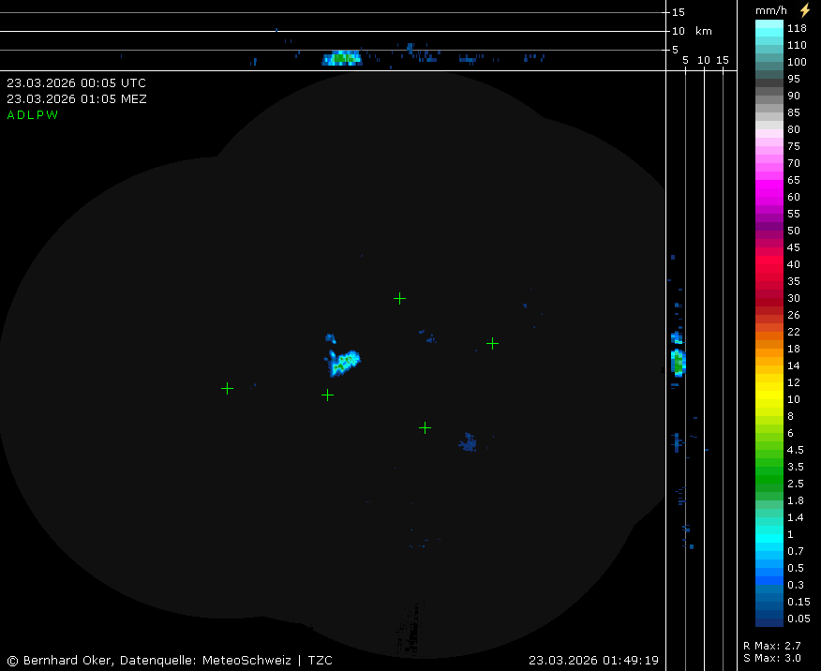Click the mm/h legend unit label
This screenshot has height=671, width=821.
coord(771,10)
